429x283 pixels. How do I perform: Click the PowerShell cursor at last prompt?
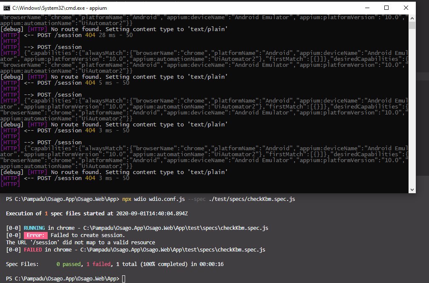(124, 279)
